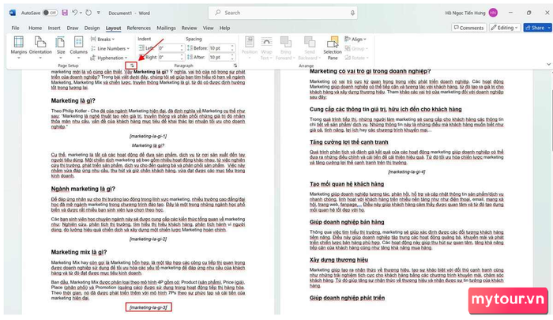Open the Help tab
The width and height of the screenshot is (553, 320).
pos(224,28)
